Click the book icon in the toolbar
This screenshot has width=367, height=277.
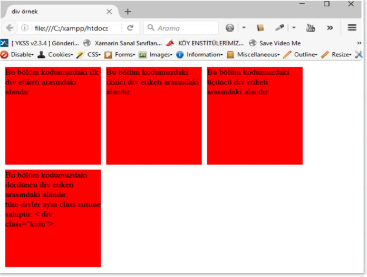pos(260,28)
